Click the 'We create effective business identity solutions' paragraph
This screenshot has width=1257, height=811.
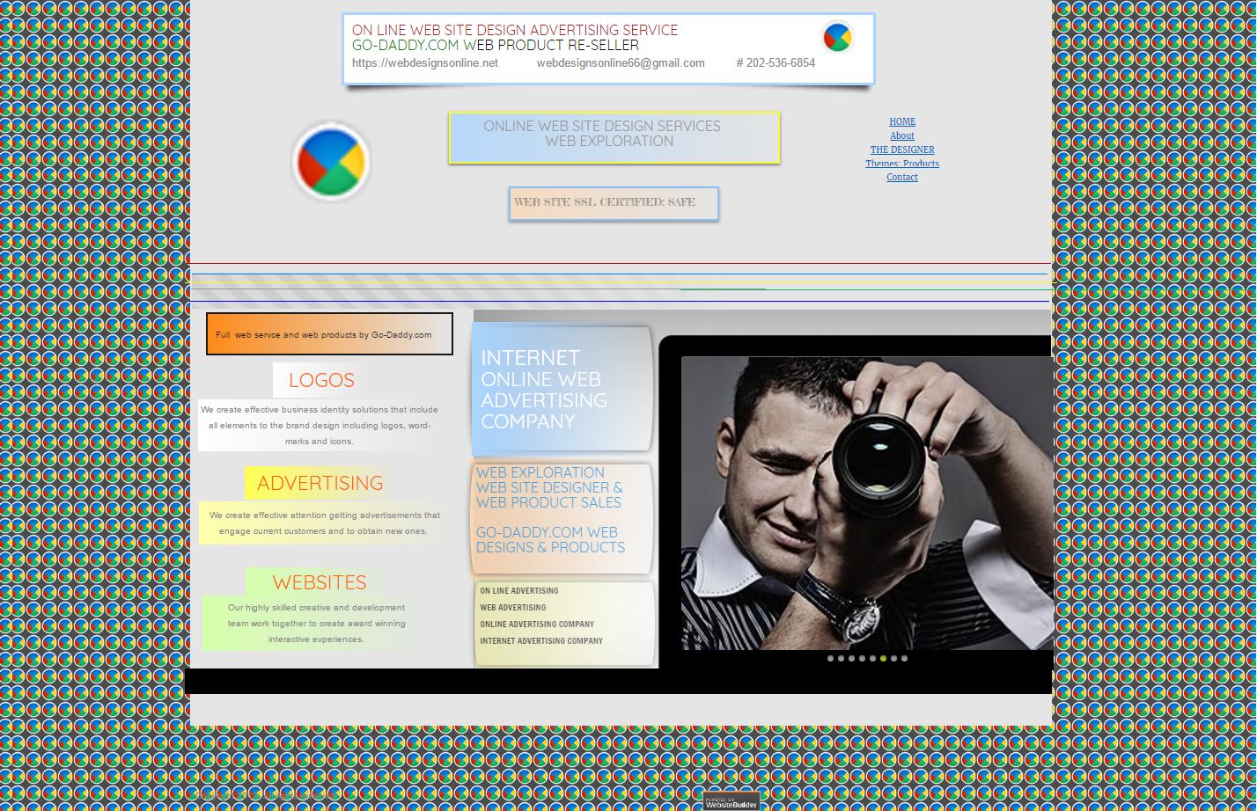(320, 425)
